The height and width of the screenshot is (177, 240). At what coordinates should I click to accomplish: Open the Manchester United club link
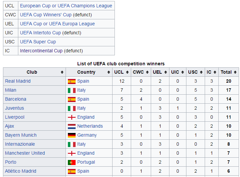[25, 153]
